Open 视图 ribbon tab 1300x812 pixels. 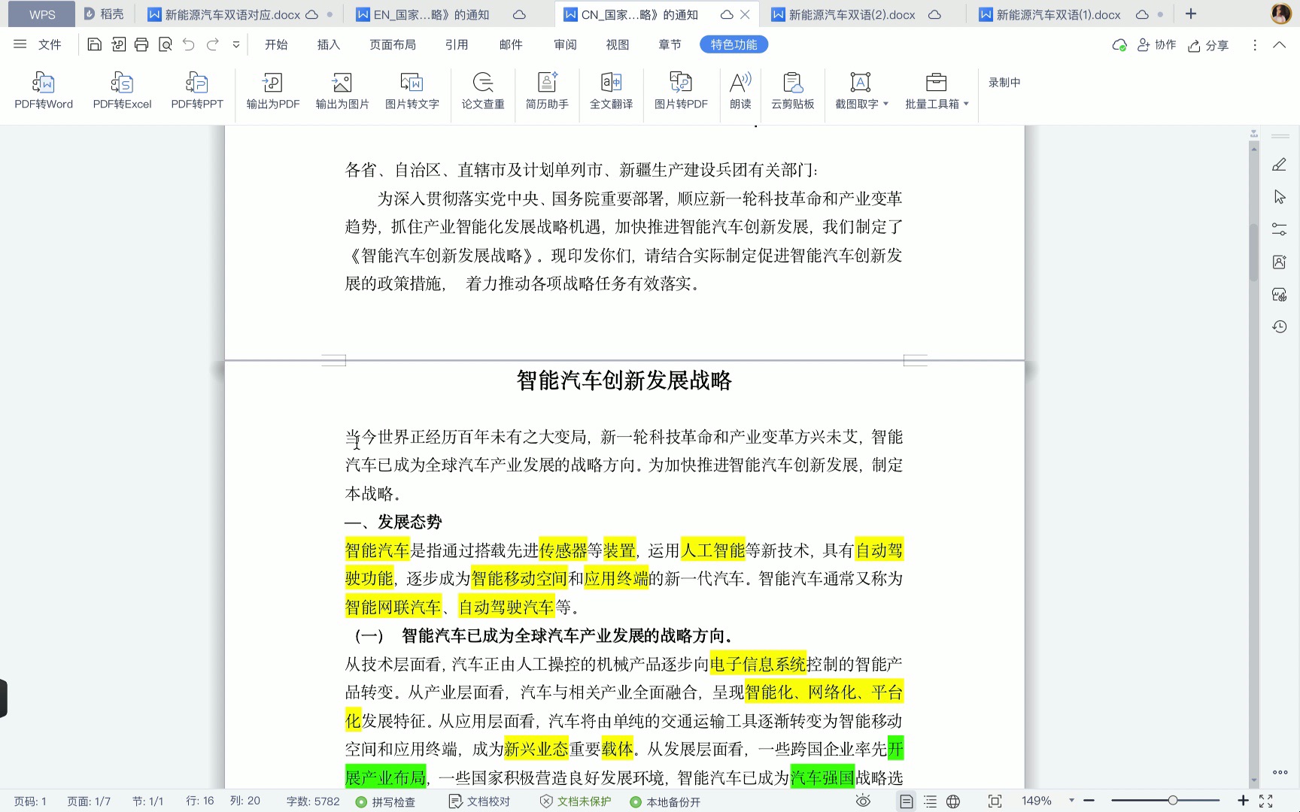tap(618, 44)
